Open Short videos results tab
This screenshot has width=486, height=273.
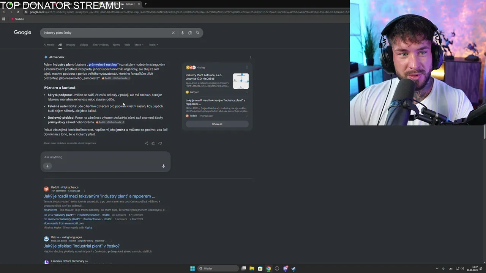(x=101, y=45)
